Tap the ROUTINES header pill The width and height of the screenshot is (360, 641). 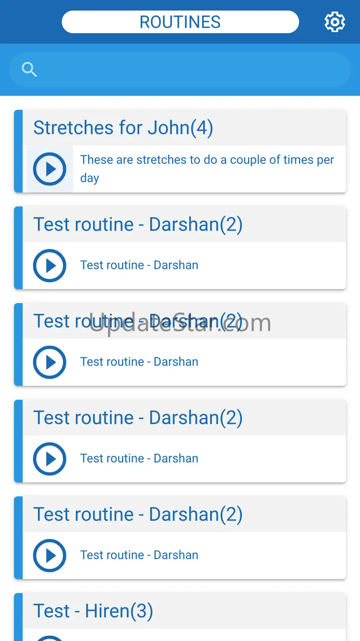point(180,22)
